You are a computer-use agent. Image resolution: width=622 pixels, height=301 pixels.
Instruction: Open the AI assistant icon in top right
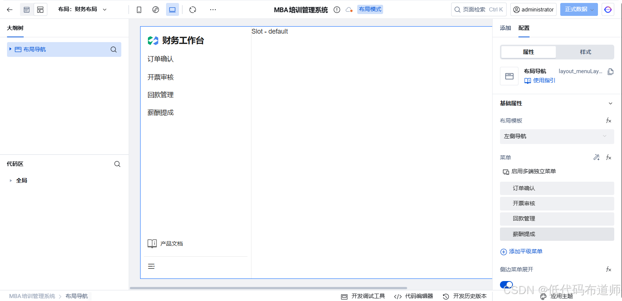[608, 10]
